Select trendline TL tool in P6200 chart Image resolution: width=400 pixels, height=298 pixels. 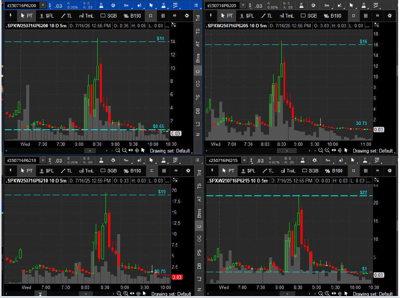coord(66,16)
